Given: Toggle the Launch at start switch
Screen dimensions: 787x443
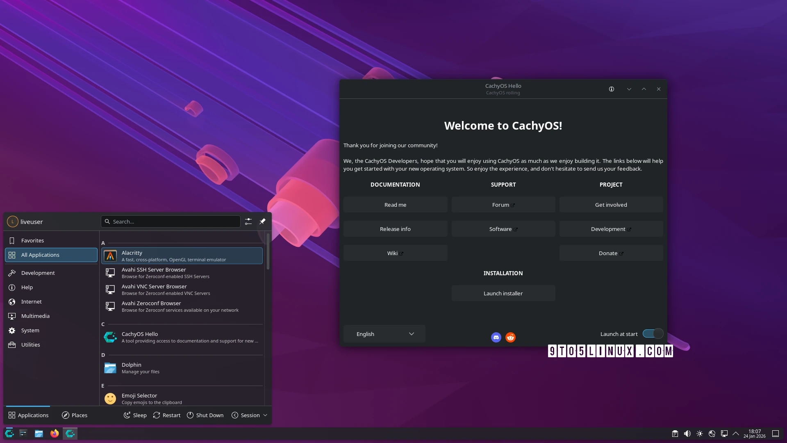Looking at the screenshot, I should tap(652, 333).
